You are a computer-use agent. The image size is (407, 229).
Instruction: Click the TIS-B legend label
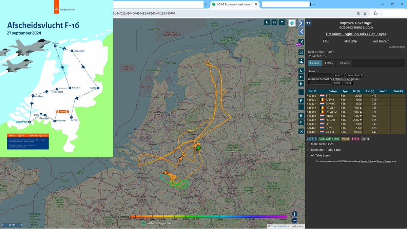point(355,139)
